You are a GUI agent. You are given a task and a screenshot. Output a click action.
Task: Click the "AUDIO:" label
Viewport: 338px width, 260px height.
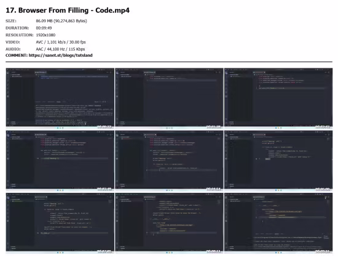(x=13, y=49)
